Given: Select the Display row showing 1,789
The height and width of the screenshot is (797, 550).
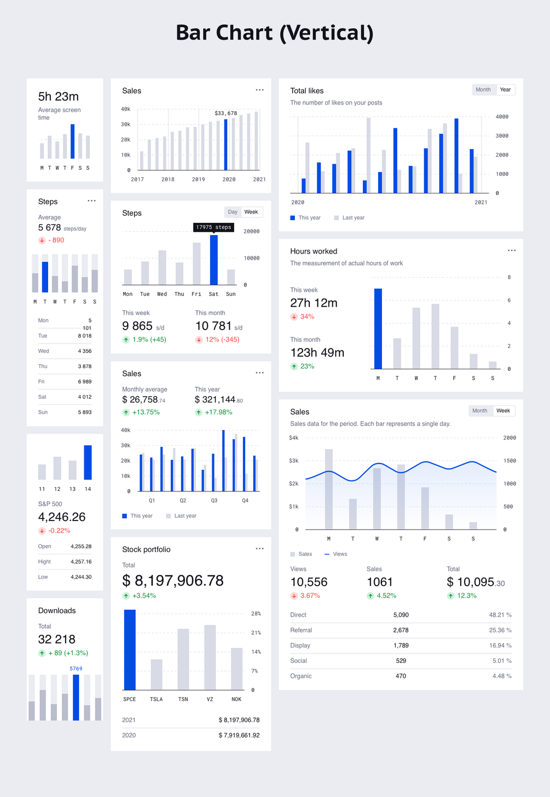Looking at the screenshot, I should 401,646.
